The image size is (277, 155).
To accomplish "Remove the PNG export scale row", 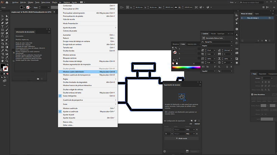I will (x=197, y=133).
